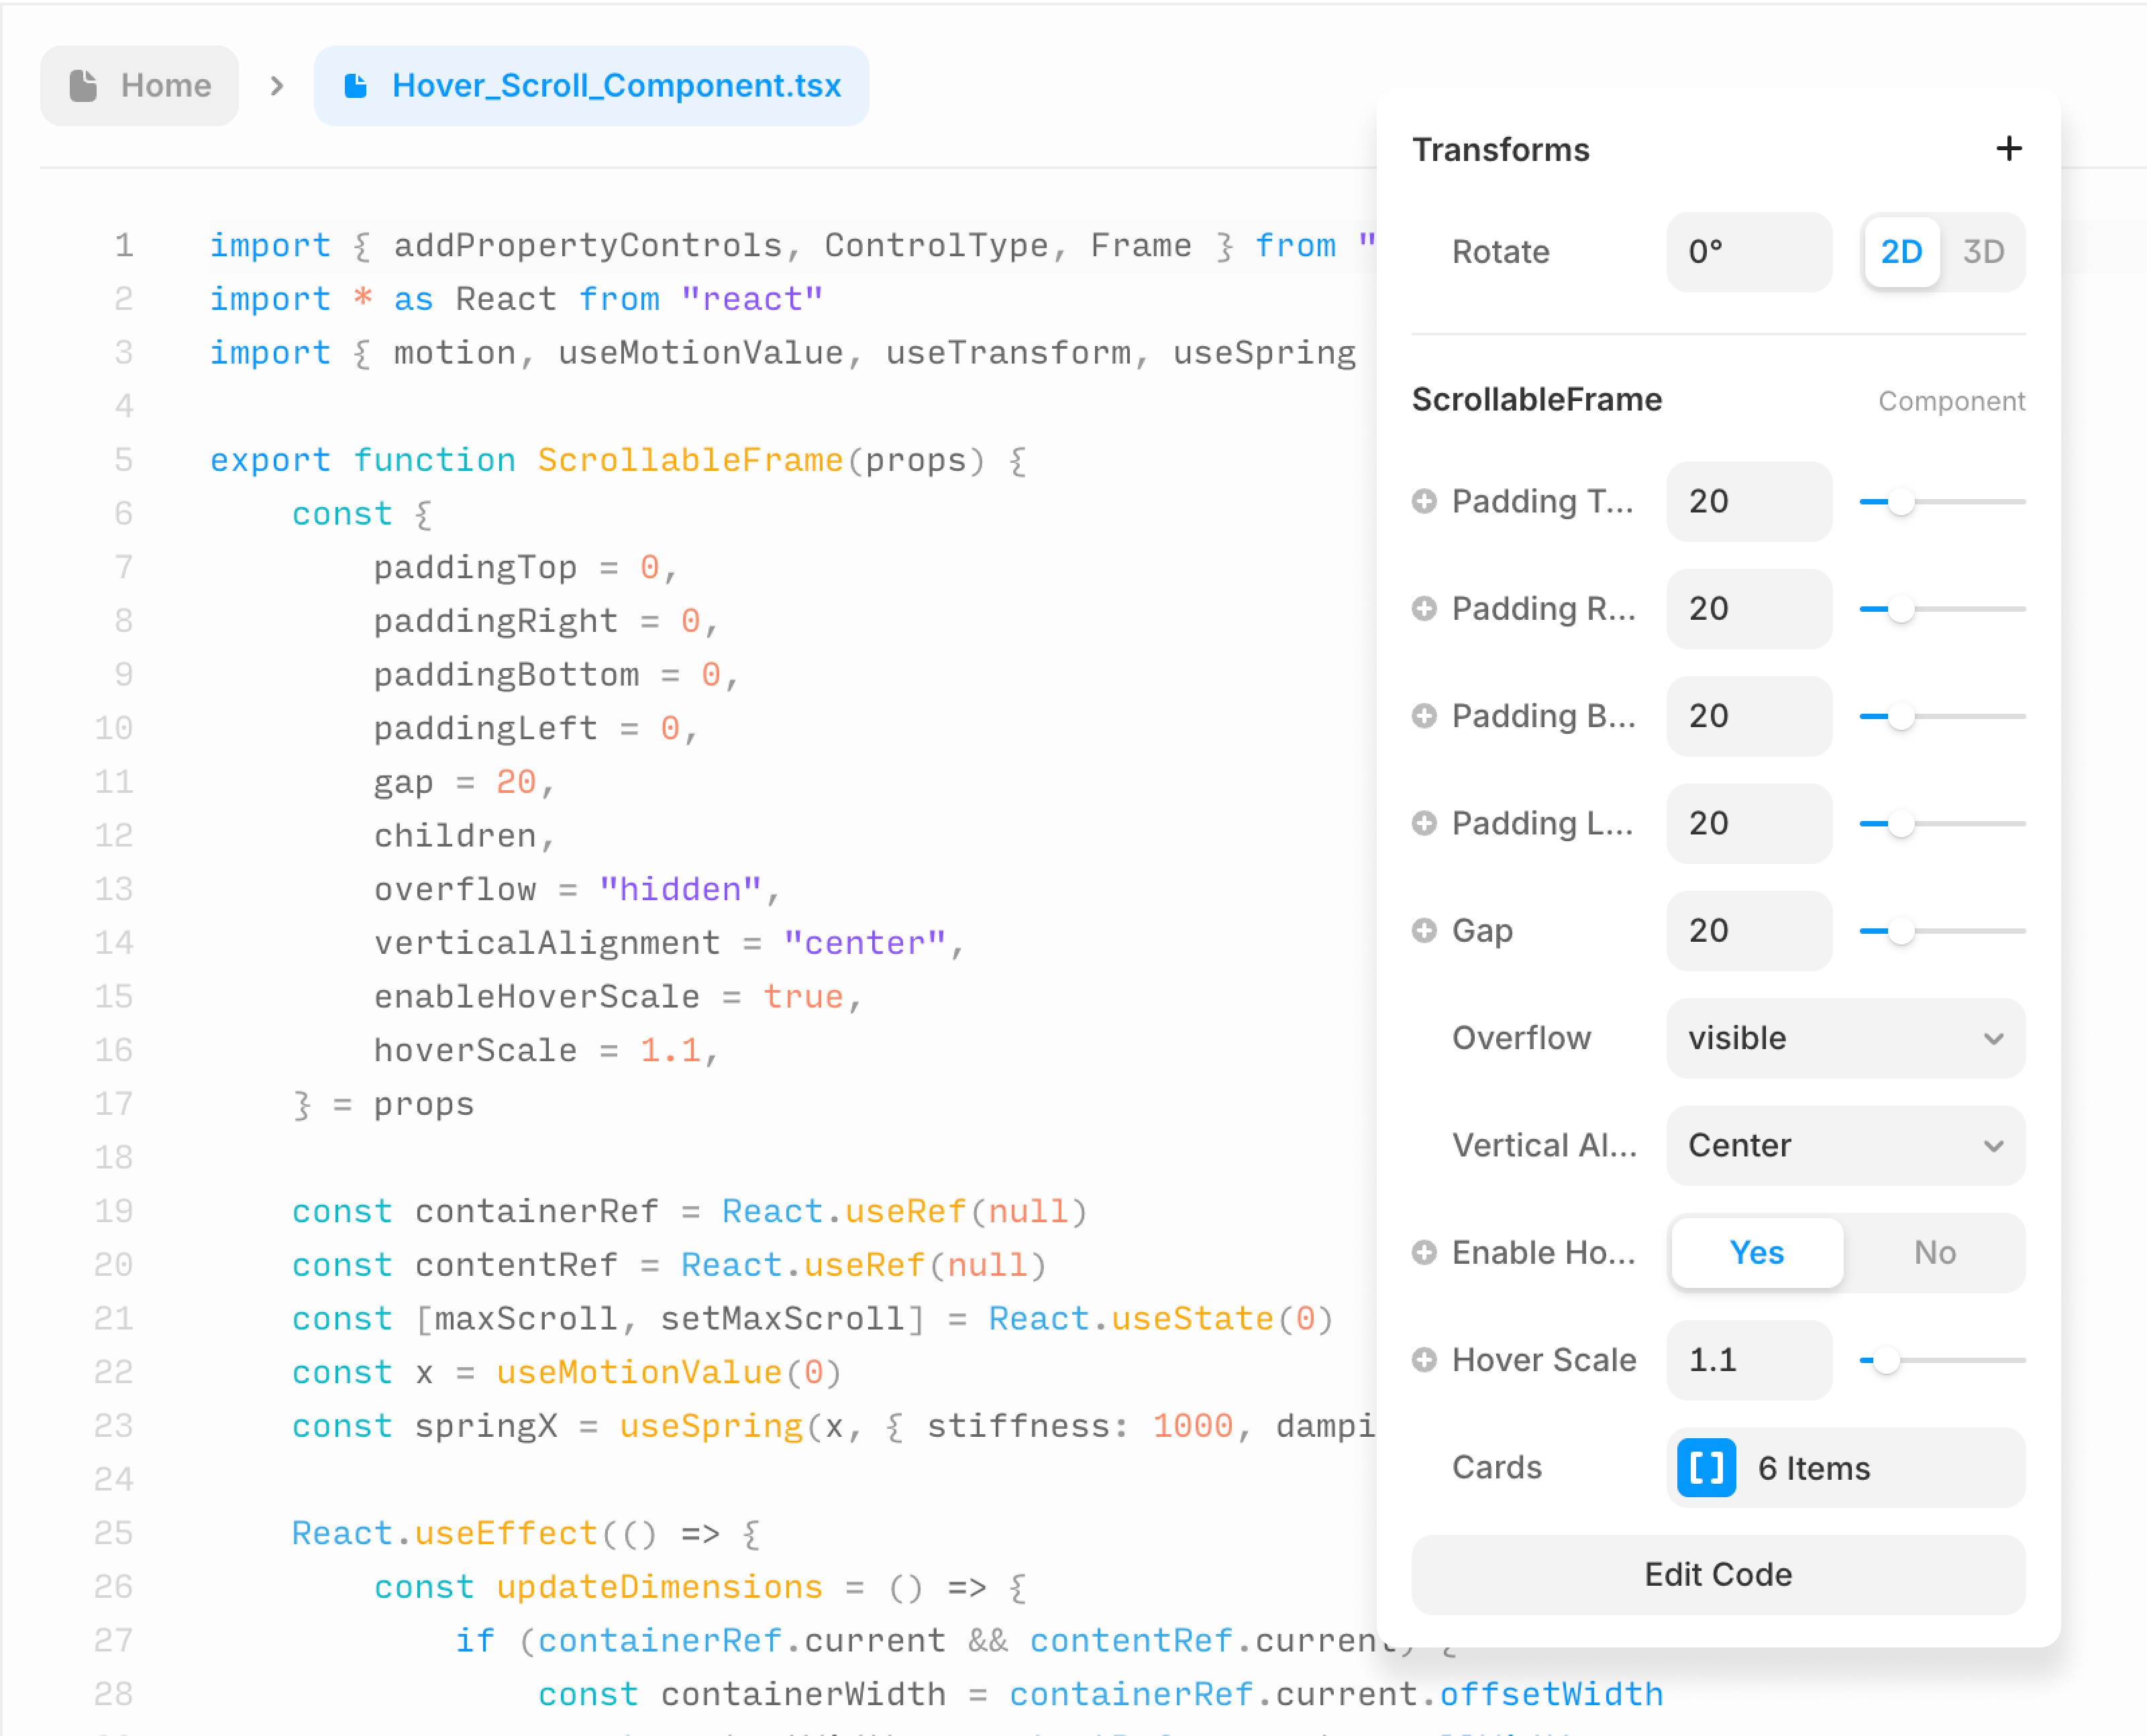
Task: Click the plus icon beside Gap
Action: point(1424,930)
